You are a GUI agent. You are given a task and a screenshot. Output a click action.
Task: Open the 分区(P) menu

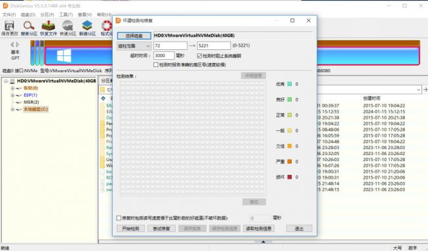[47, 14]
